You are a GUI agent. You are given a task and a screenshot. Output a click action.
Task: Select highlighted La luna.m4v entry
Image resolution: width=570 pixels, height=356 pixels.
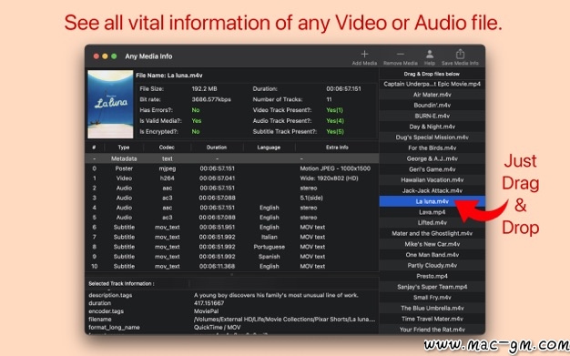pos(432,201)
